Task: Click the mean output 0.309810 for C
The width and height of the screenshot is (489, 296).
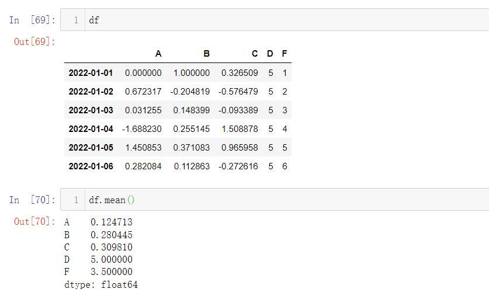Action: pos(112,247)
